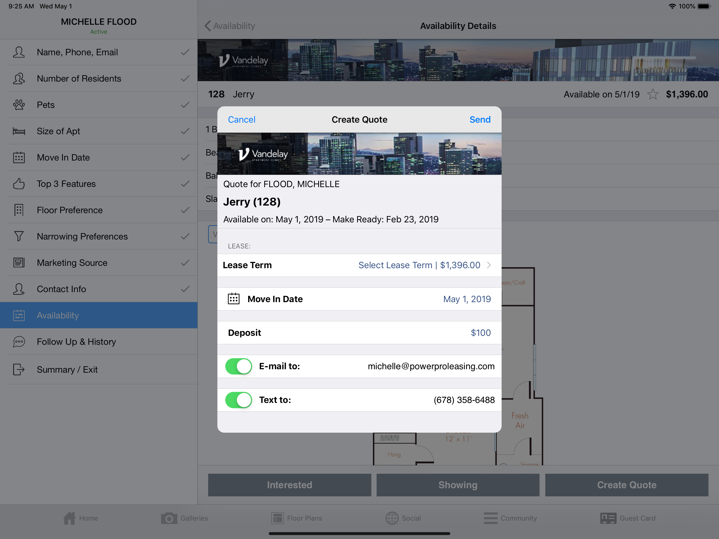Tap the calendar icon in Create Quote dialog
Viewport: 719px width, 539px height.
(x=233, y=299)
